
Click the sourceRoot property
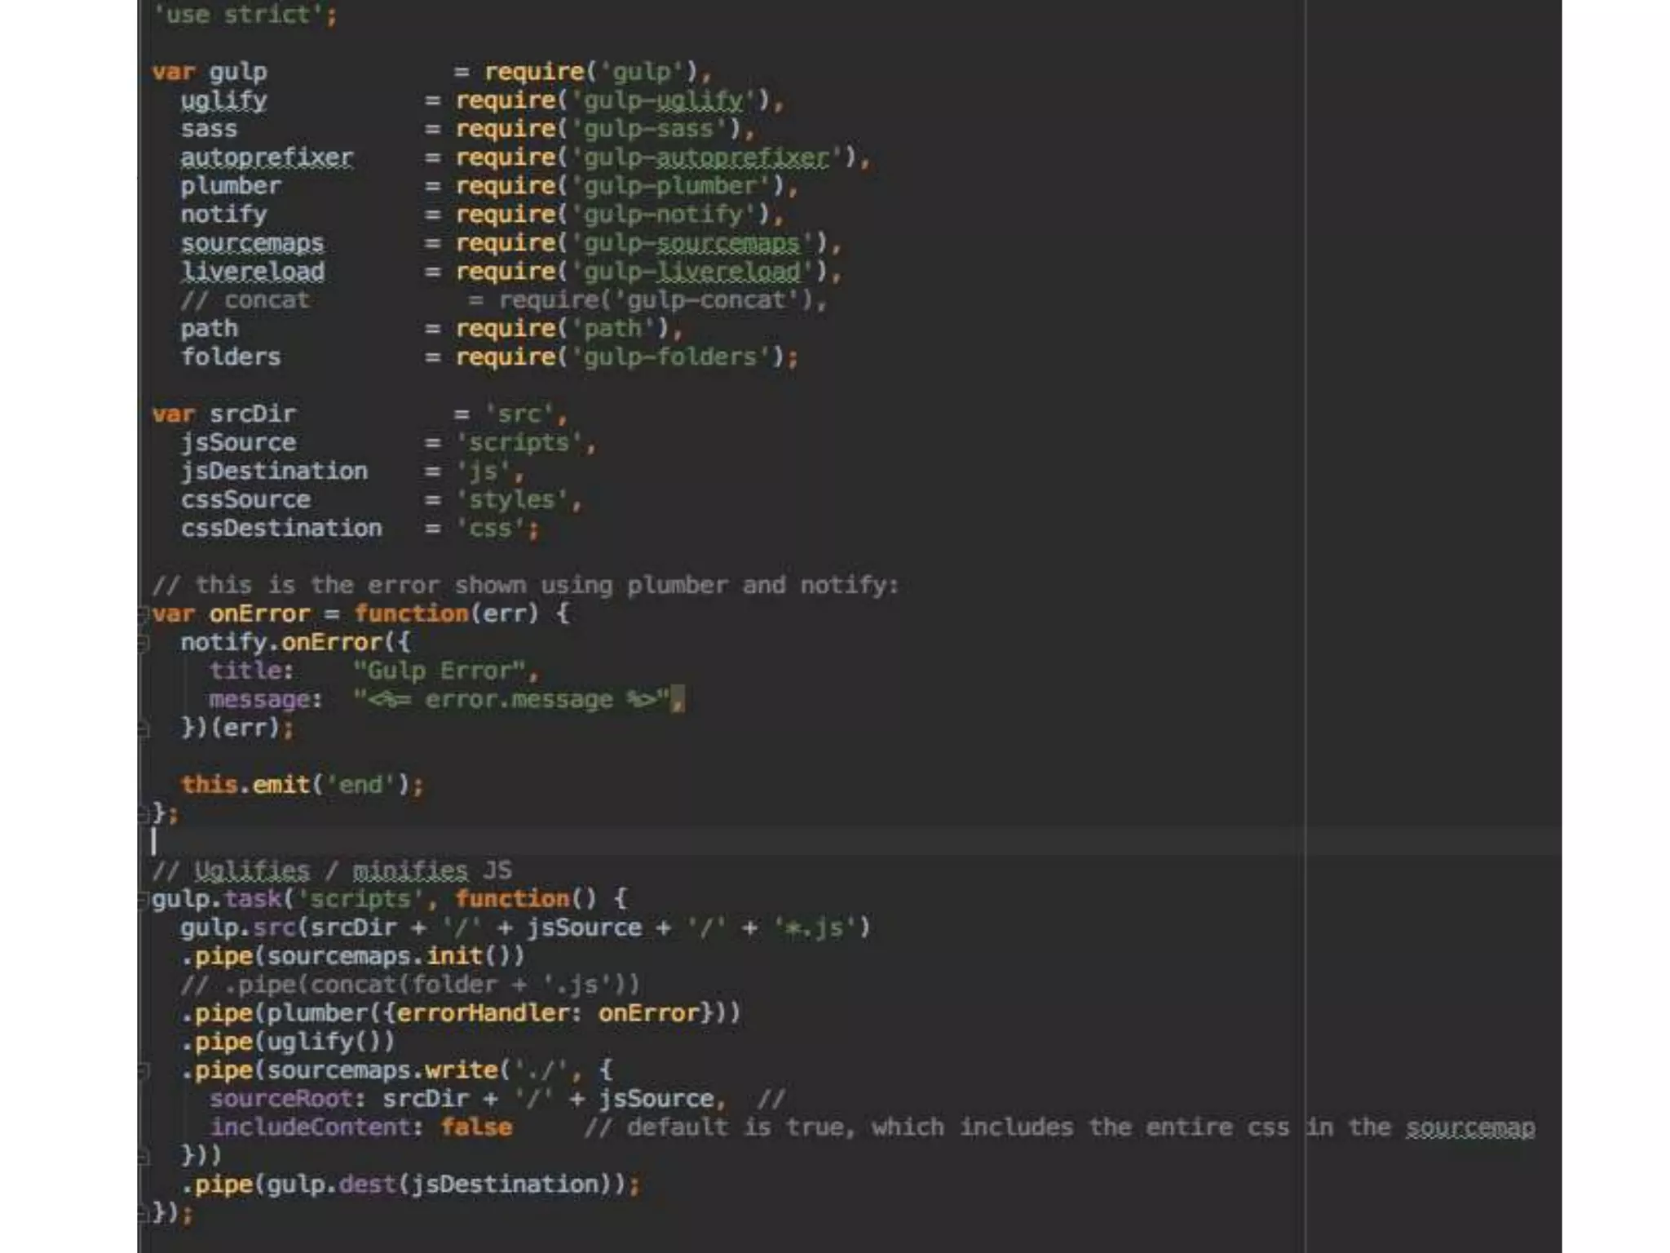pos(281,1100)
